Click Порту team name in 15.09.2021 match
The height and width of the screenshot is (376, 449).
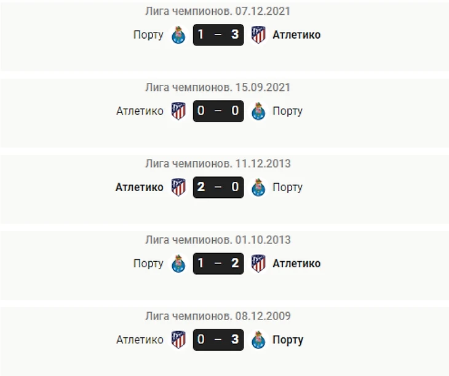[x=287, y=111]
